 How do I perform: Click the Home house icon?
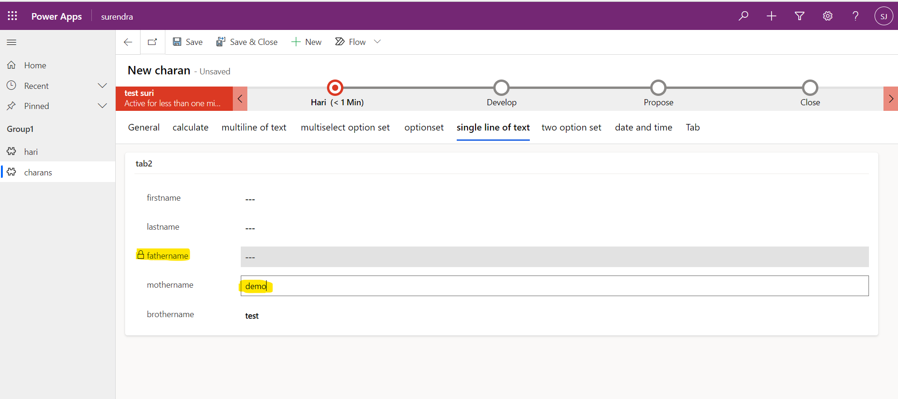tap(12, 65)
